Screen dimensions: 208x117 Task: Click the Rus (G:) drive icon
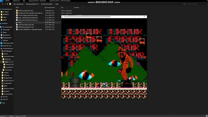(x=1, y=97)
